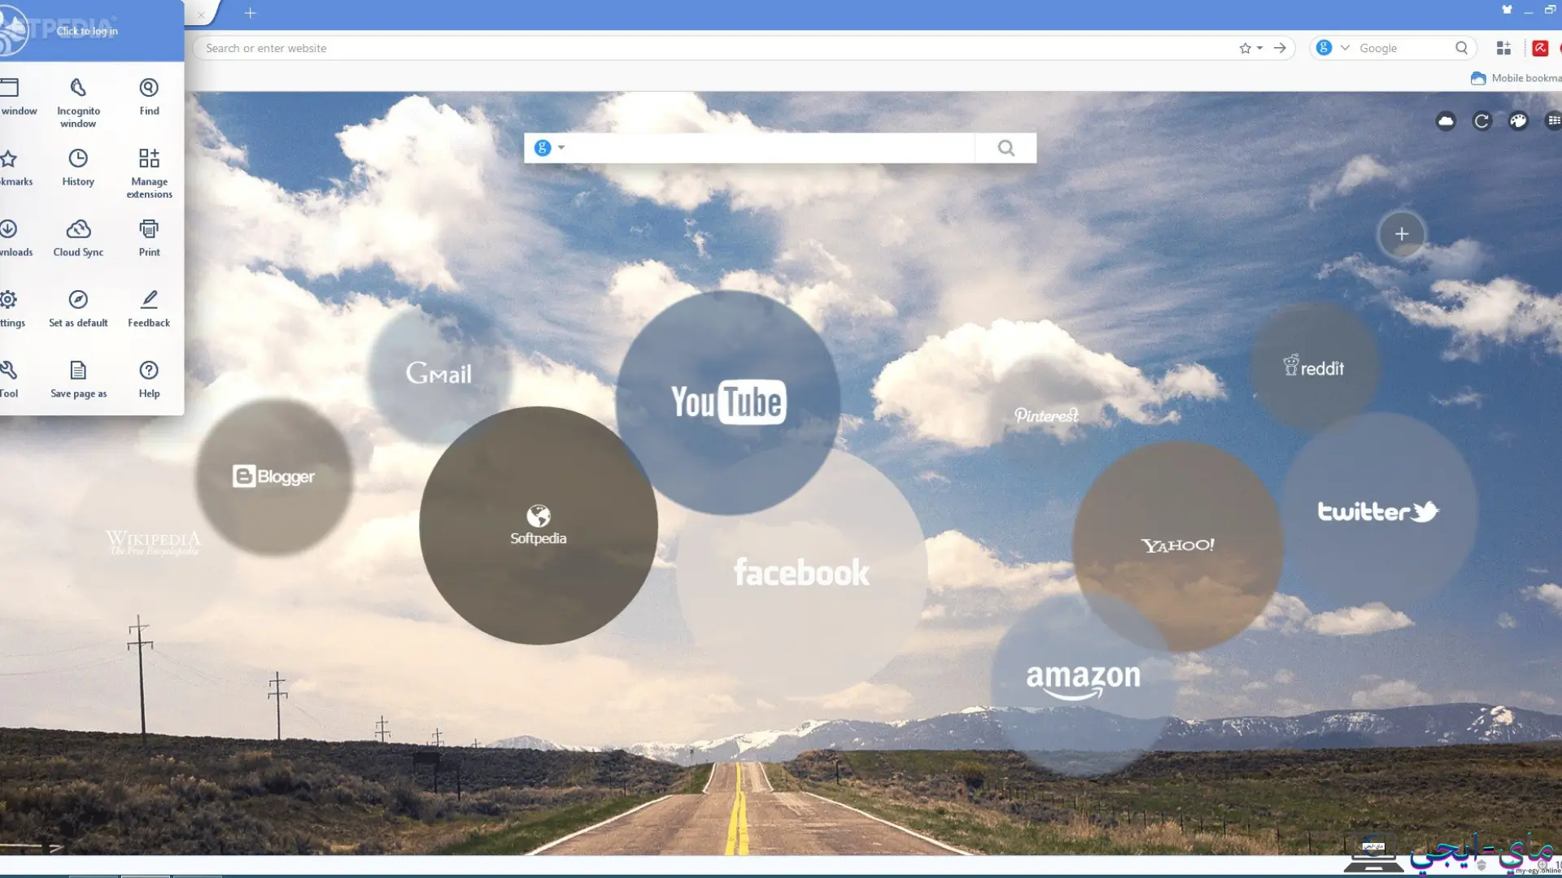This screenshot has height=878, width=1562.
Task: Click the skin shirt icon in title bar
Action: coord(1507,10)
